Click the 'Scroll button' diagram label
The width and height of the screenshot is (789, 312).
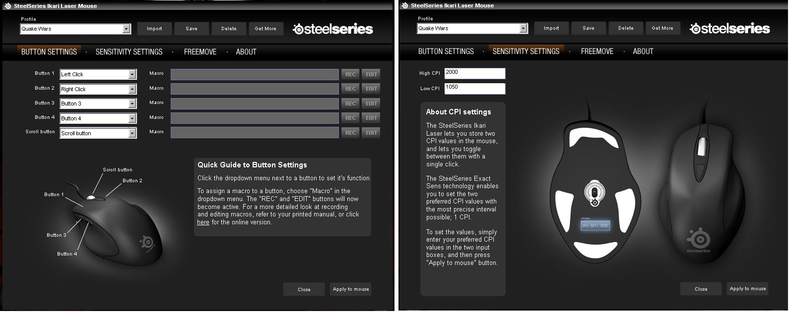118,170
